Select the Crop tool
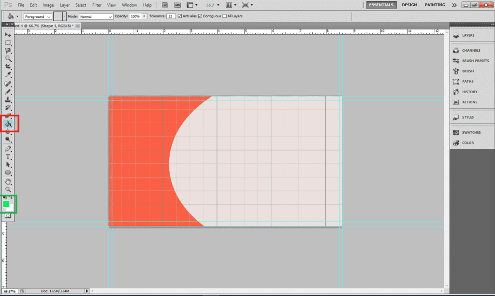Image resolution: width=495 pixels, height=296 pixels. pos(8,66)
